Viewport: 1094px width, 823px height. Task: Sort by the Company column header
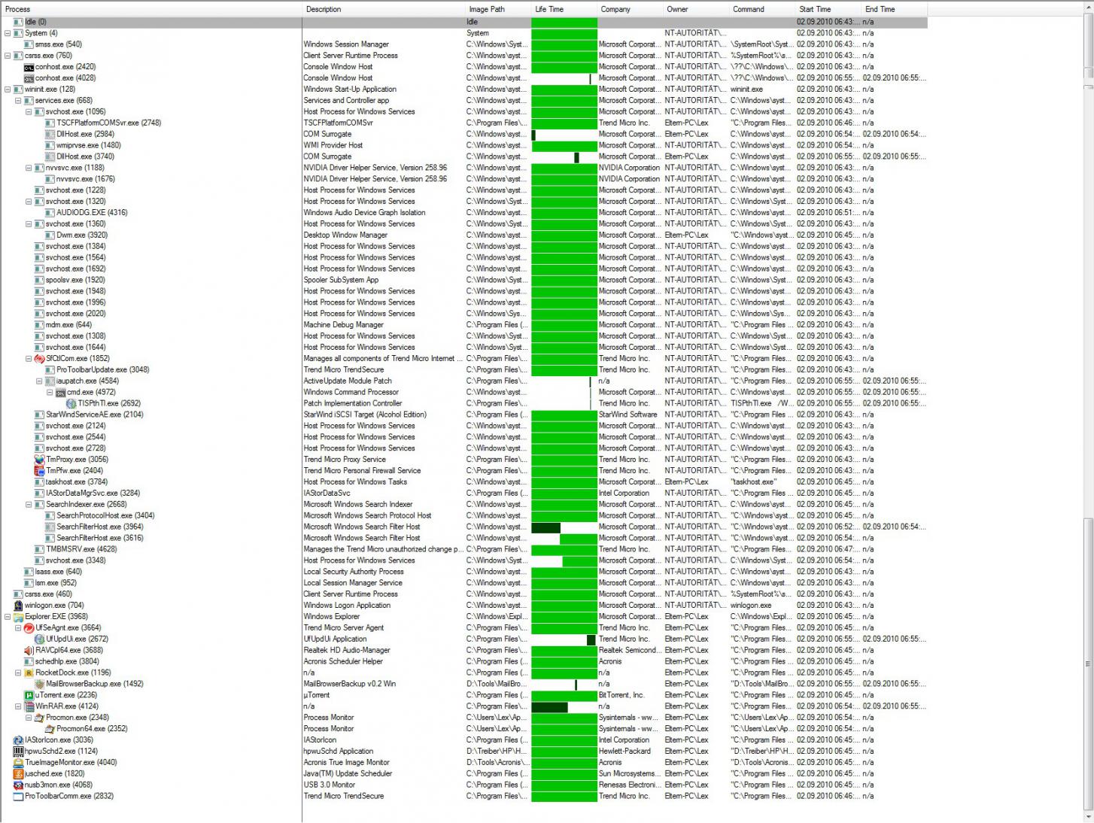[x=631, y=9]
